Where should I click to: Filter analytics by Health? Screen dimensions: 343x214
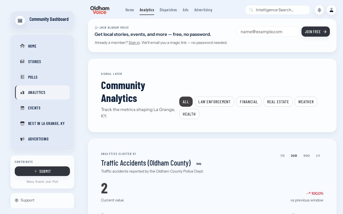189,114
